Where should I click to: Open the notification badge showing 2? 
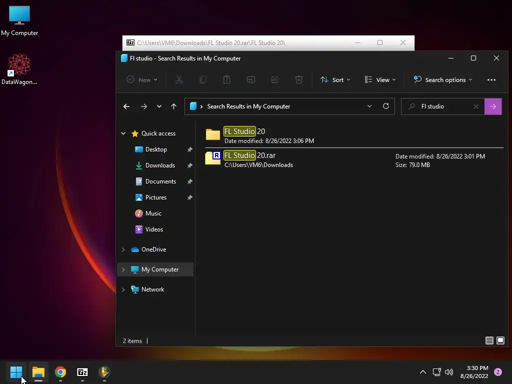click(498, 372)
